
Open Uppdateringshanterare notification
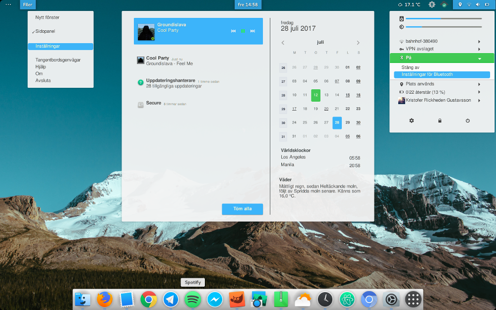tap(198, 83)
